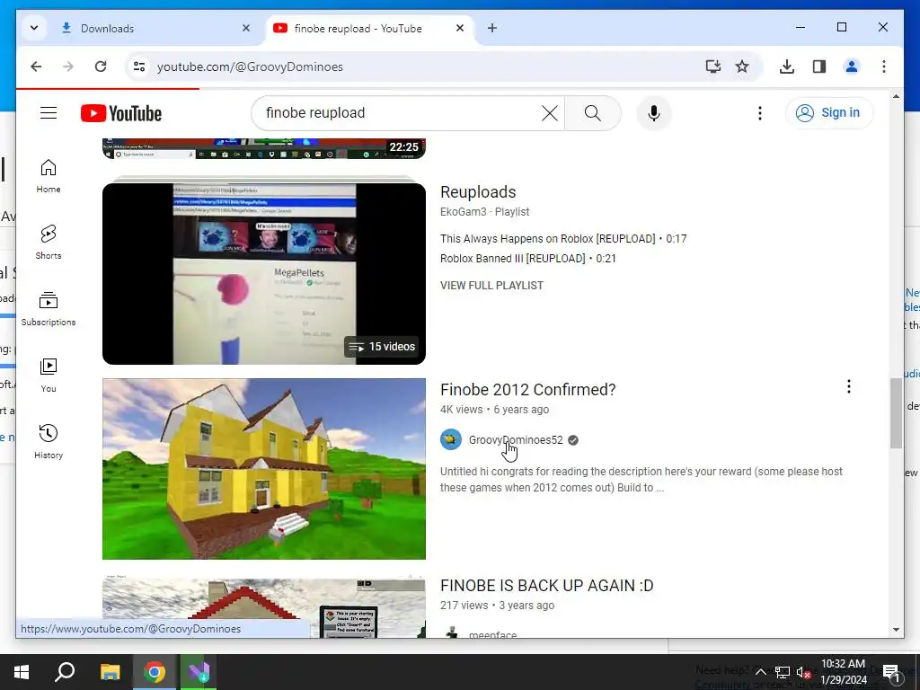Viewport: 920px width, 690px height.
Task: Click the magnifier search button
Action: [593, 112]
